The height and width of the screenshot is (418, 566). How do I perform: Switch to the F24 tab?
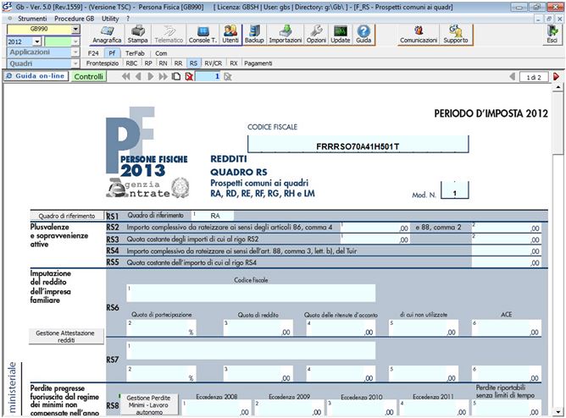[x=93, y=53]
